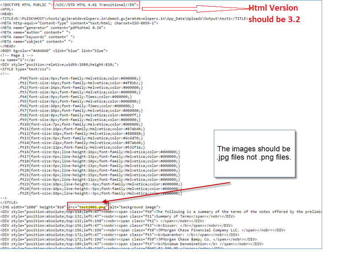Select the opening <HTML> tag line

tap(7, 9)
